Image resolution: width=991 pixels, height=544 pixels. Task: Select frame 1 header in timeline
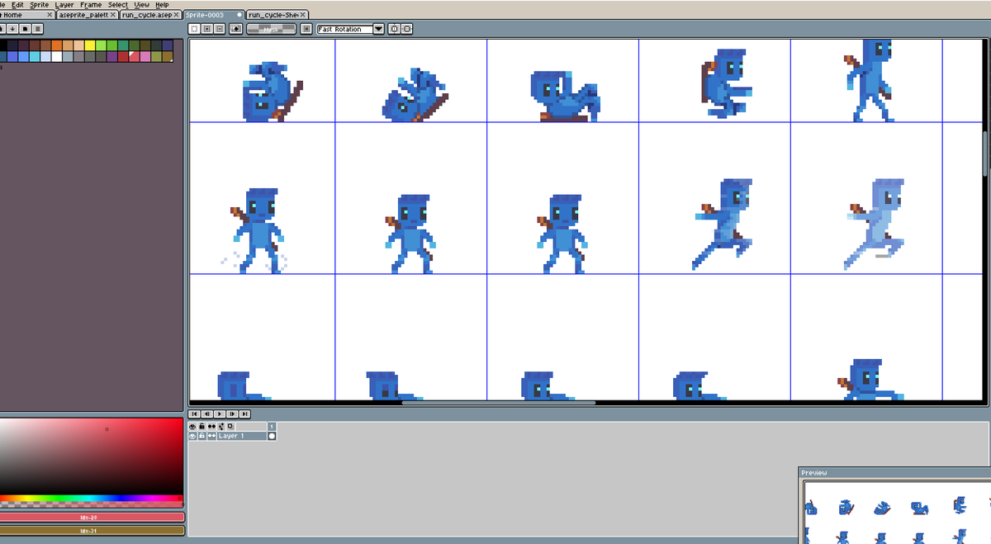click(272, 426)
